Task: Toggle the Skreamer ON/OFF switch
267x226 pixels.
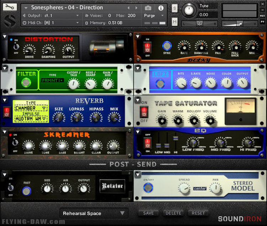Action: tap(15, 142)
